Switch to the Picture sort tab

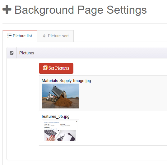coord(55,36)
